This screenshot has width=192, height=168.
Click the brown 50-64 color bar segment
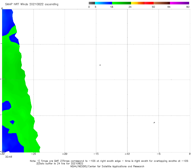coord(162,3)
